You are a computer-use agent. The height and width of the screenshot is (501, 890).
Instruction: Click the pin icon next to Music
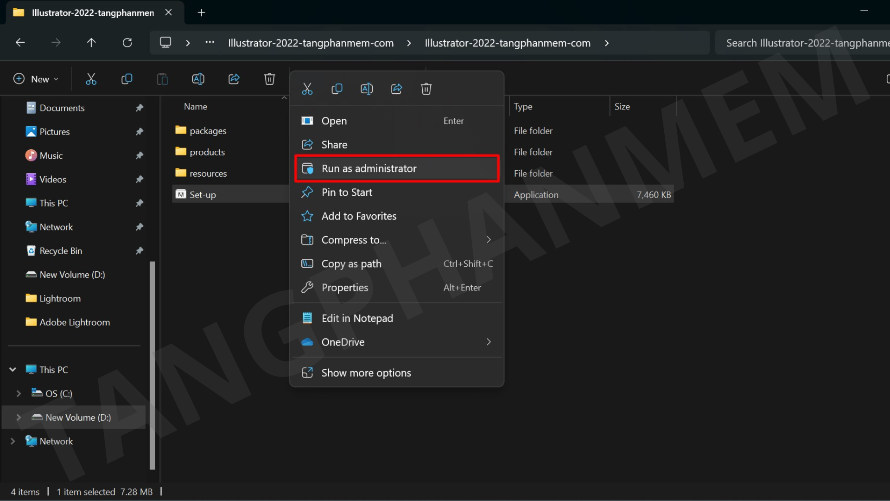[139, 155]
